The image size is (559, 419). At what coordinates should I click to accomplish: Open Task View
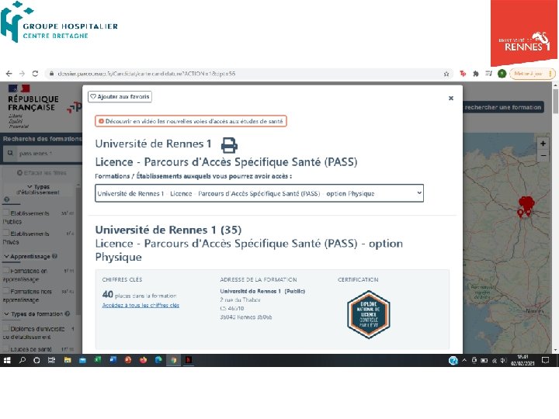(x=52, y=360)
